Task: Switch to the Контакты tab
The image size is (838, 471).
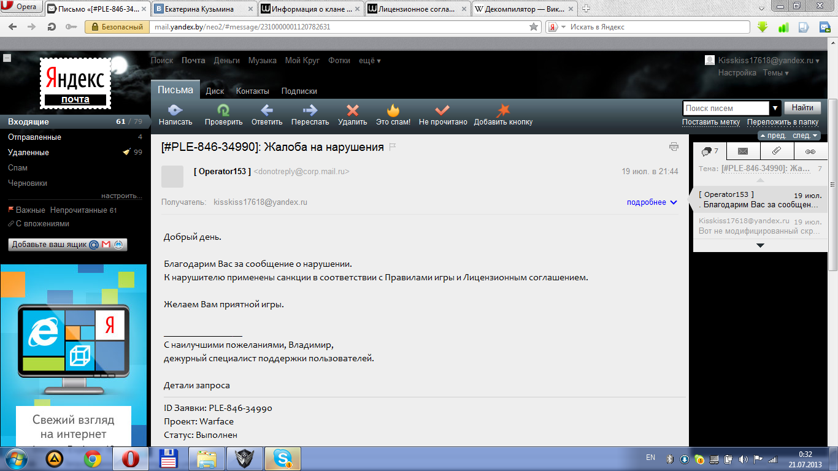Action: 253,91
